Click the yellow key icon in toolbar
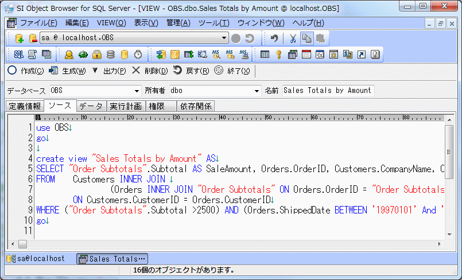This screenshot has width=462, height=280. 279,55
